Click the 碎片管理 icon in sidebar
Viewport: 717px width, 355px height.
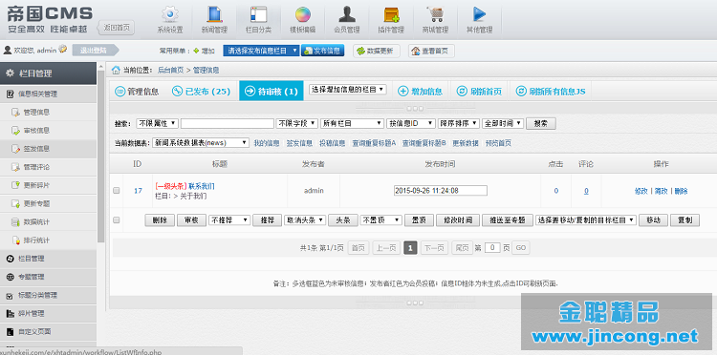(x=10, y=313)
